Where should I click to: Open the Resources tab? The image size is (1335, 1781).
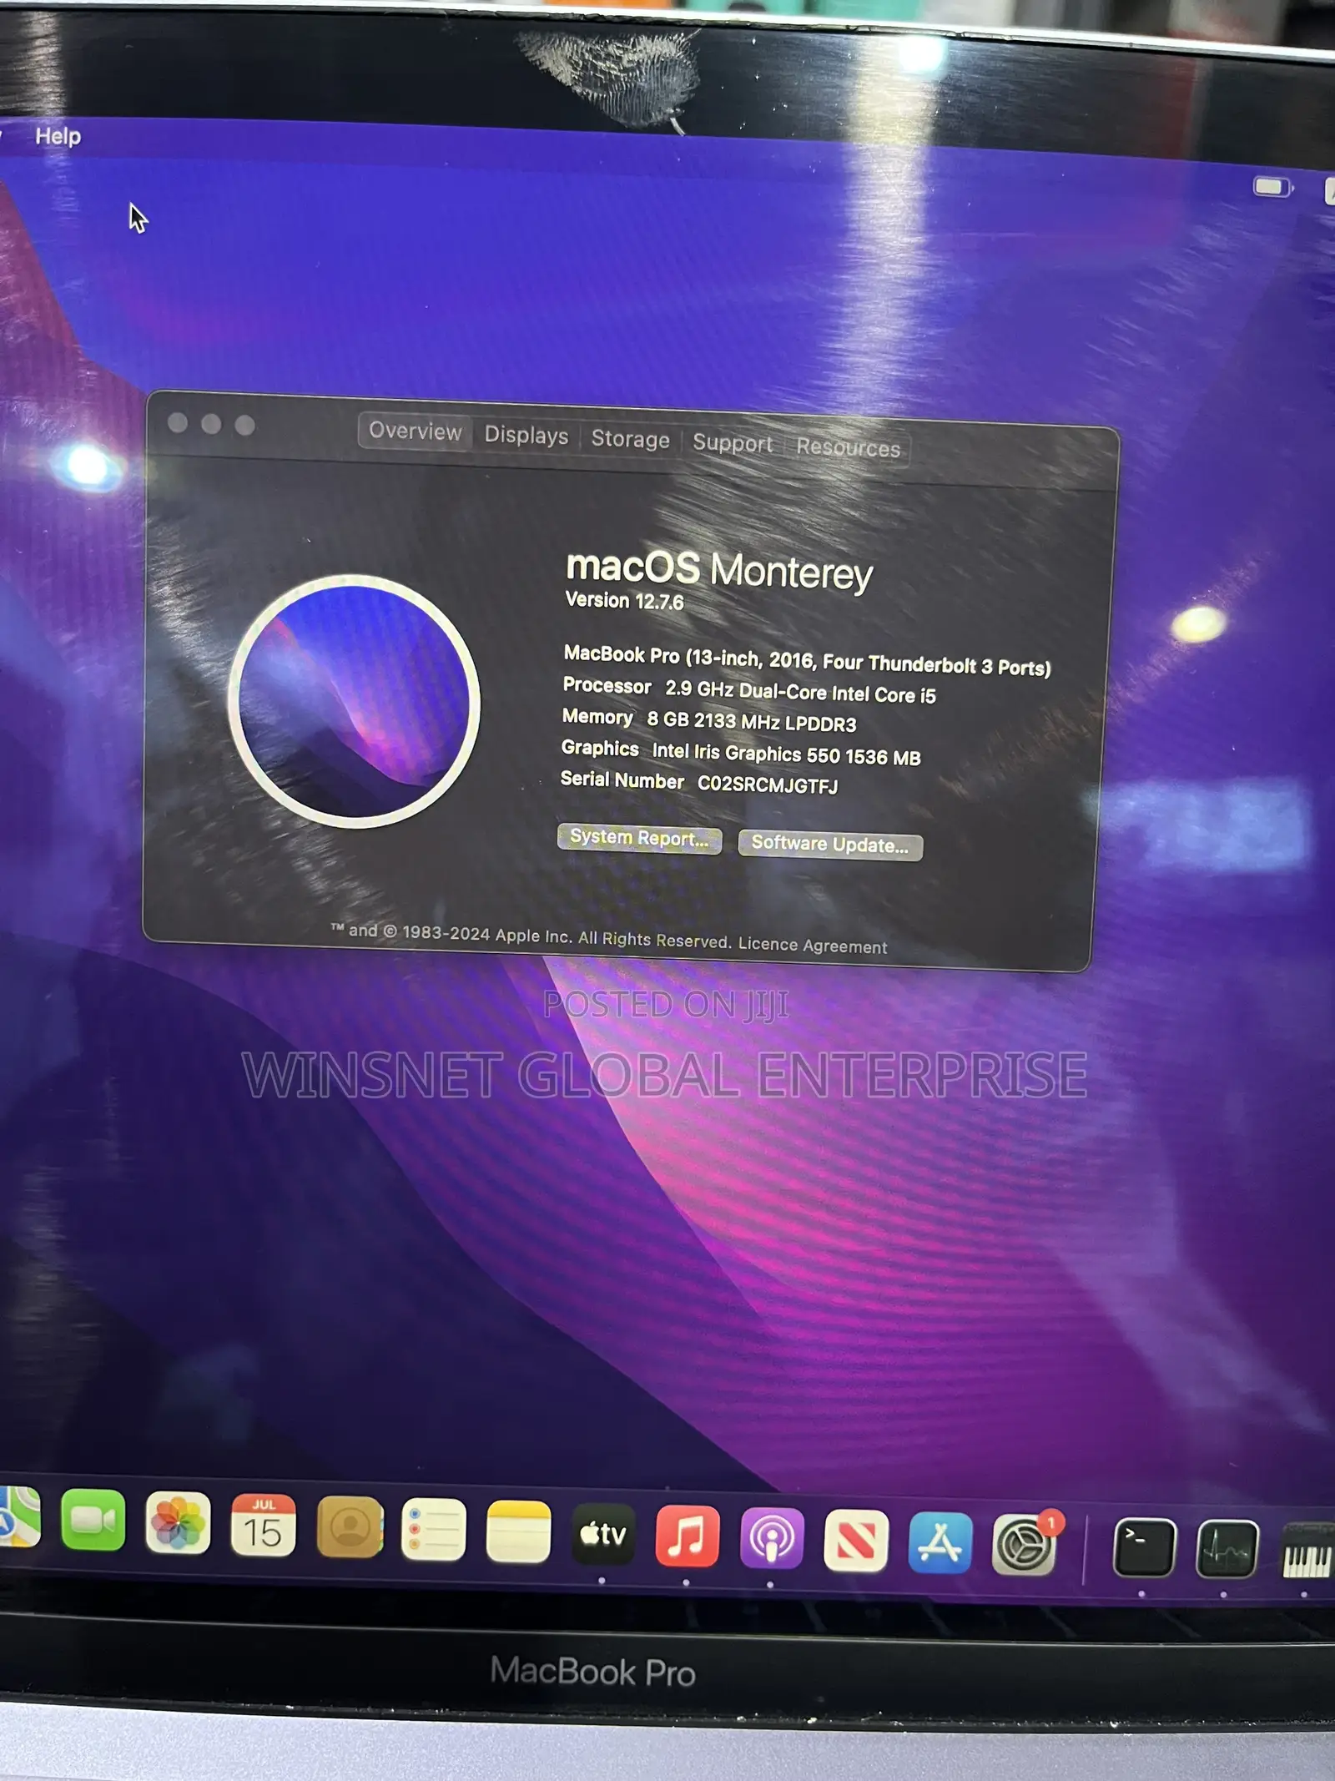click(848, 447)
